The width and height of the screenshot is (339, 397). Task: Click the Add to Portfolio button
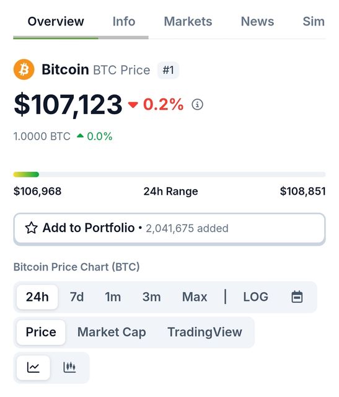click(x=170, y=229)
